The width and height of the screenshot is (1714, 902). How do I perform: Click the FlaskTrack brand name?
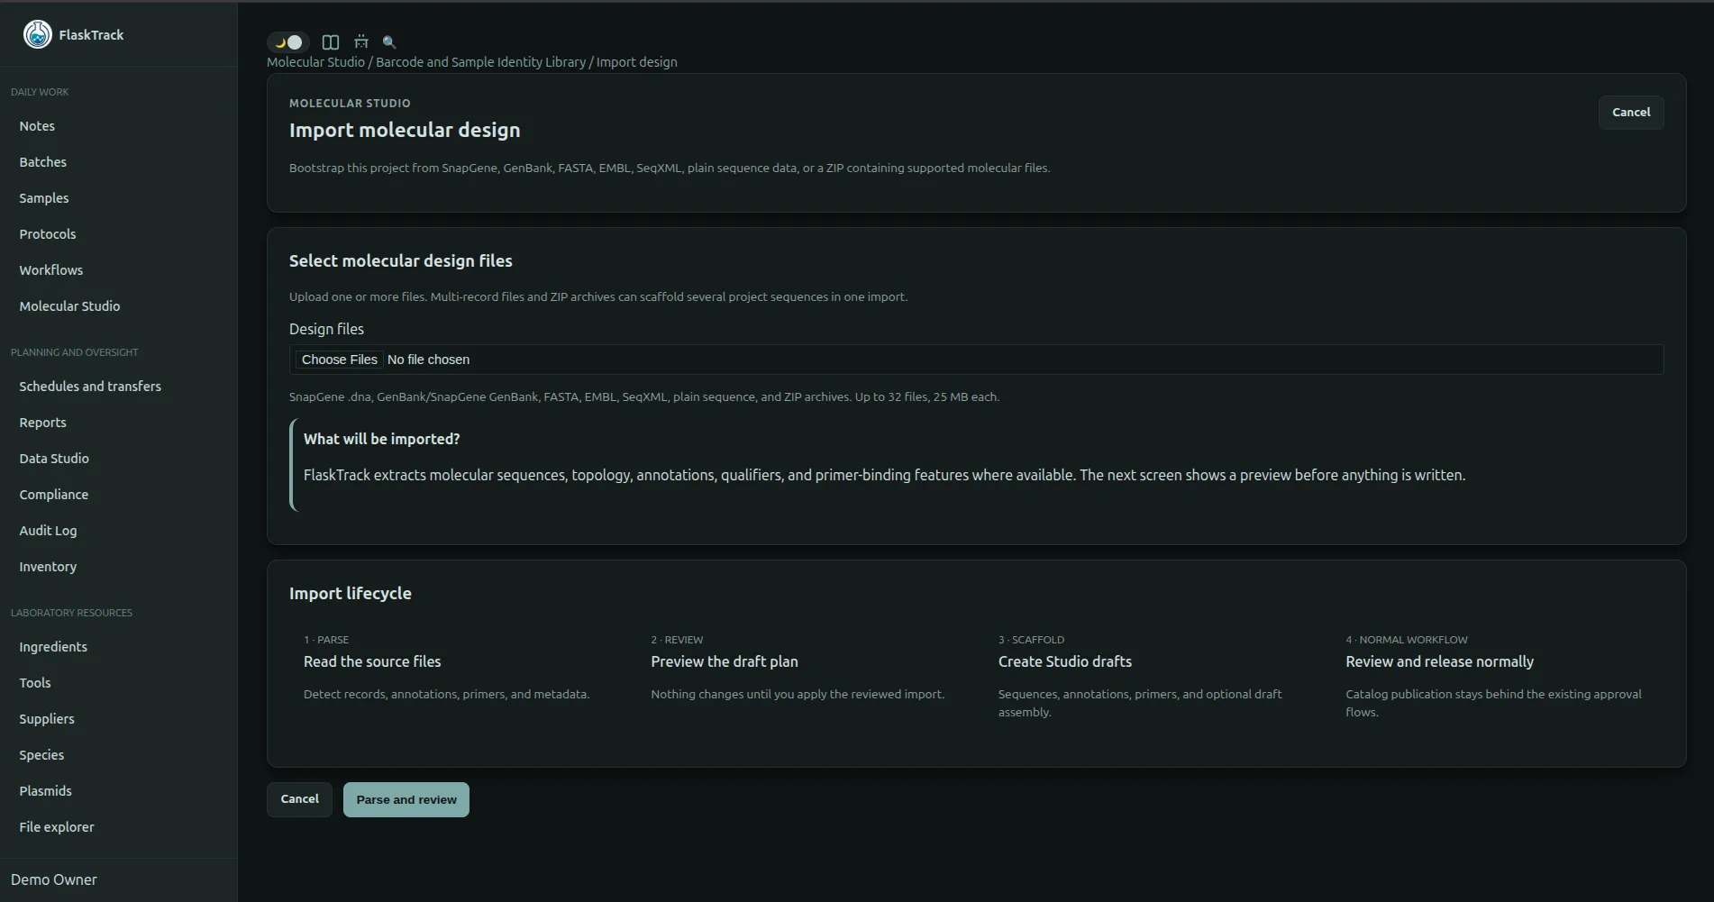[x=91, y=35]
